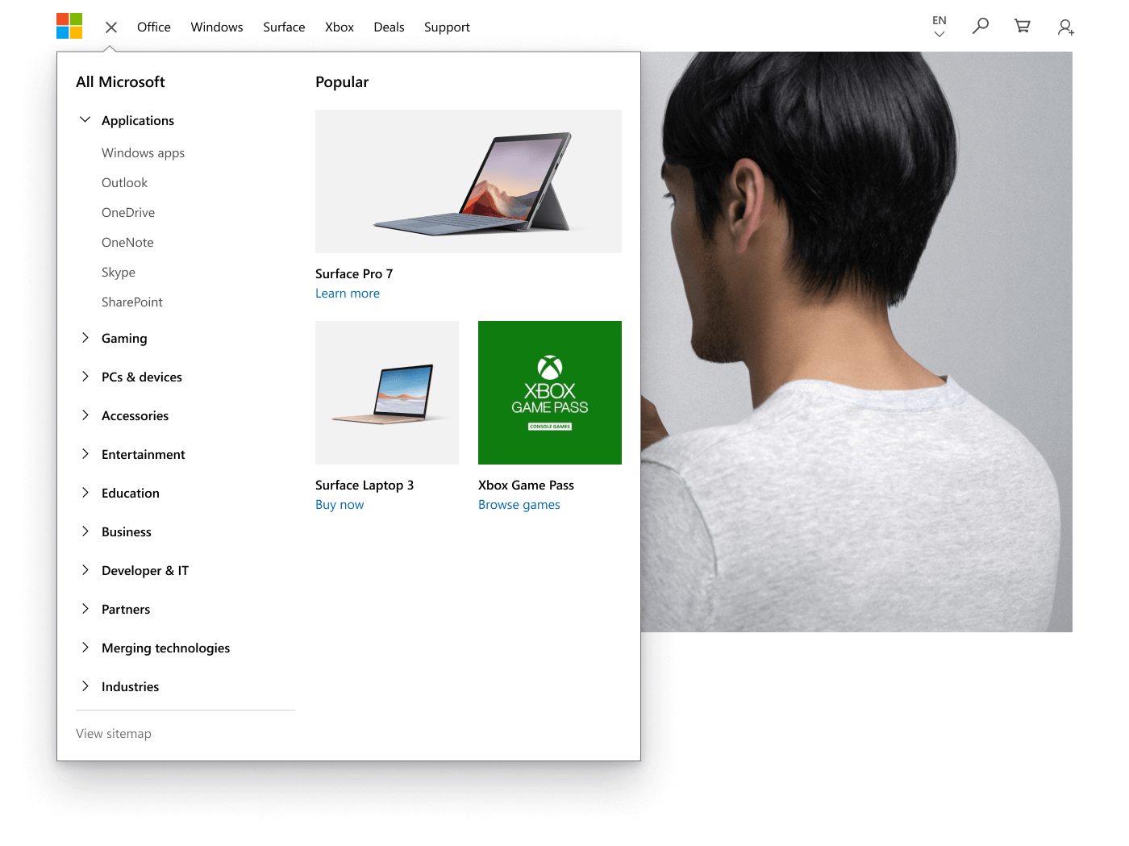Expand the Industries section chevron
Viewport: 1129px width, 846px height.
pyautogui.click(x=85, y=686)
